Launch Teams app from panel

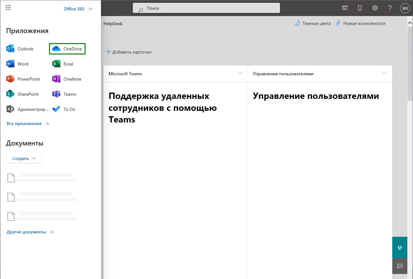pos(64,94)
